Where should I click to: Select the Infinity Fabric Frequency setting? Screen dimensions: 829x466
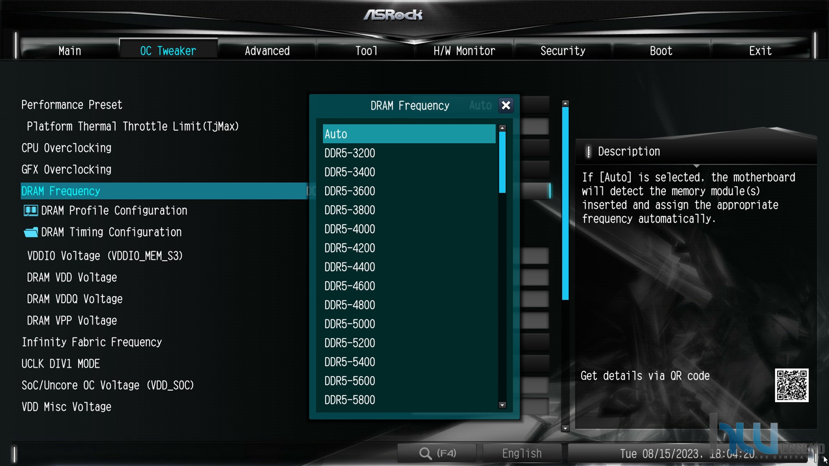[92, 342]
